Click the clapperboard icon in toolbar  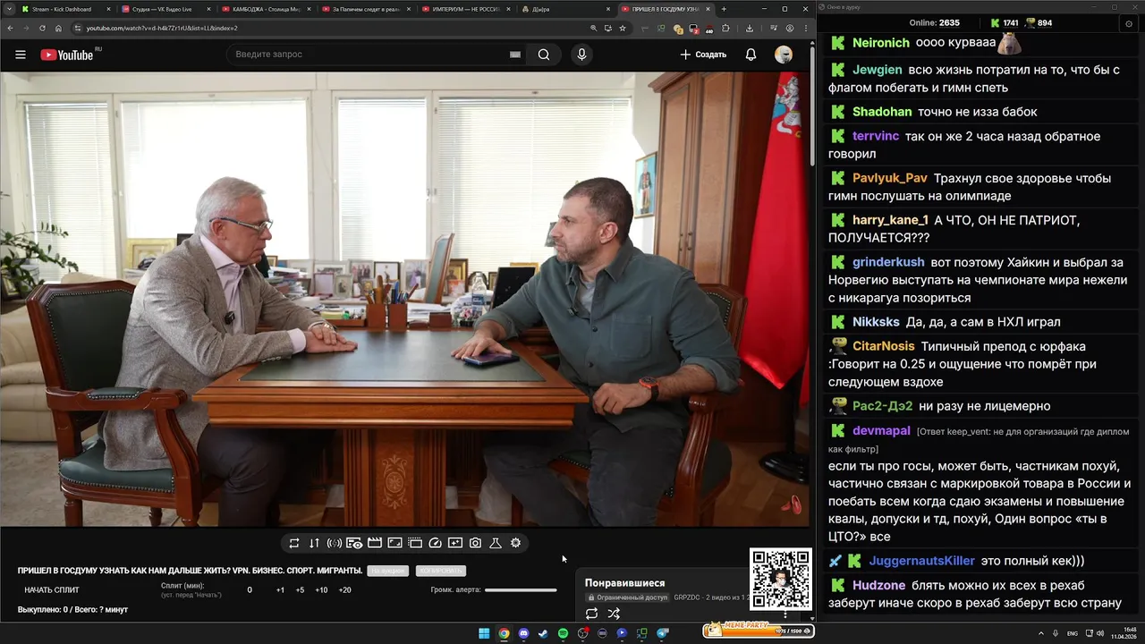(375, 543)
